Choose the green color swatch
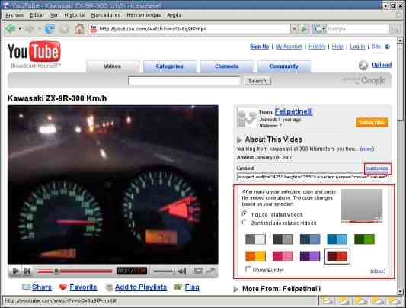 pos(364,239)
